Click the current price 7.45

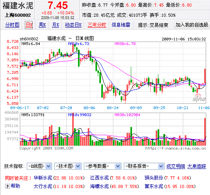(x=58, y=5)
